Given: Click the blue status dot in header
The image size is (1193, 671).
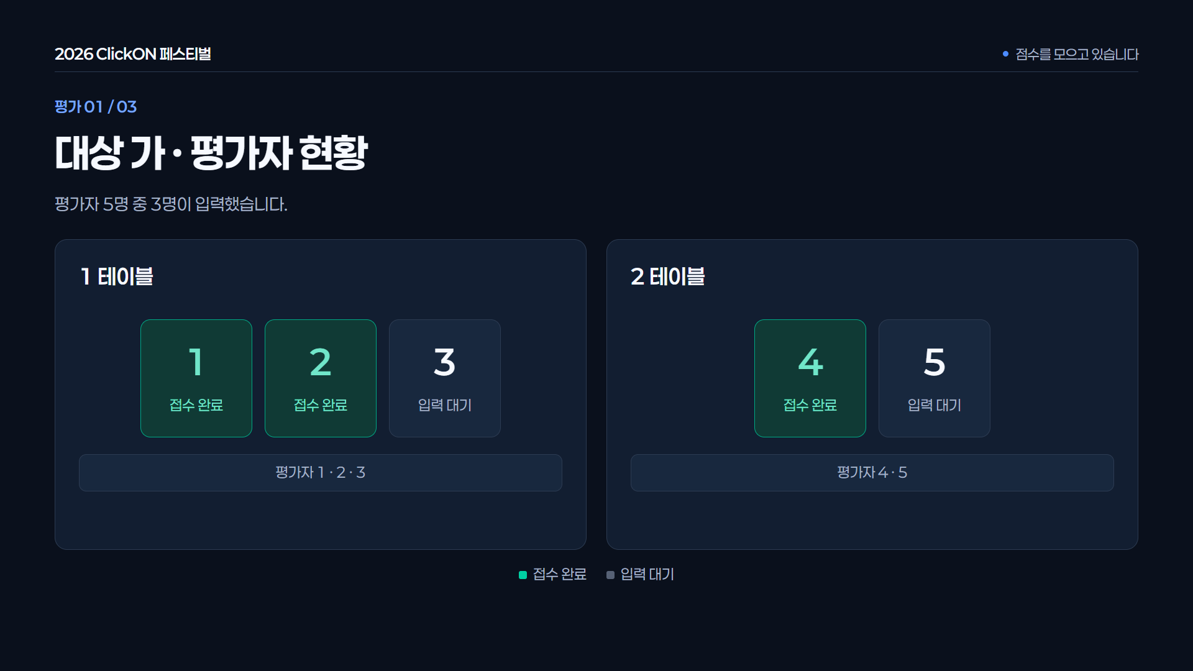Looking at the screenshot, I should click(1005, 54).
